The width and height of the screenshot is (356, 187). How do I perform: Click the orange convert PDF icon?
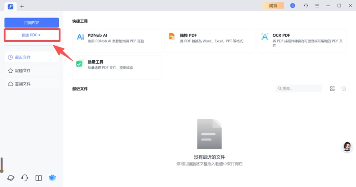click(x=172, y=36)
